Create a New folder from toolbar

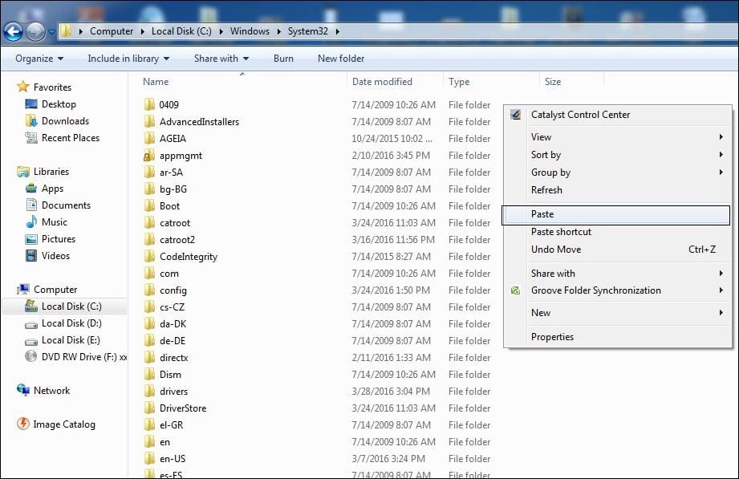(341, 59)
